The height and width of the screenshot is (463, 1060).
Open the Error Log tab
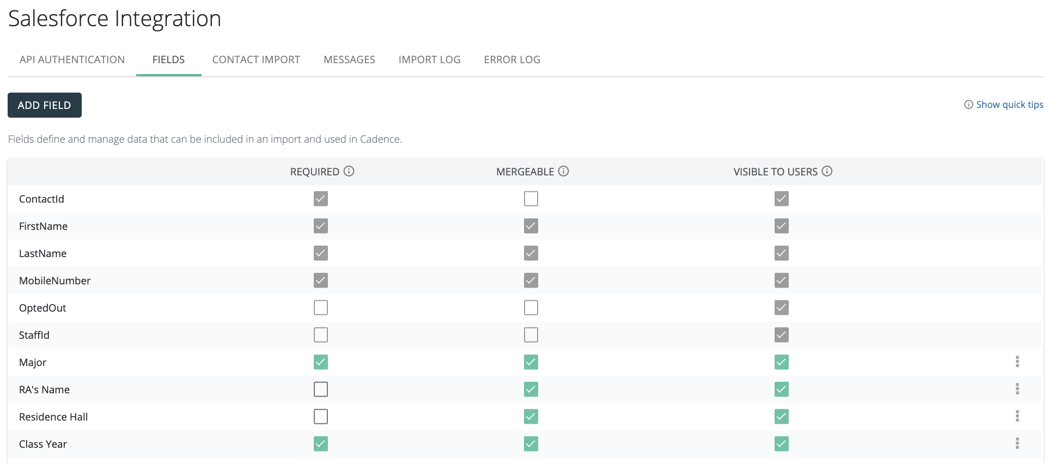click(x=512, y=60)
